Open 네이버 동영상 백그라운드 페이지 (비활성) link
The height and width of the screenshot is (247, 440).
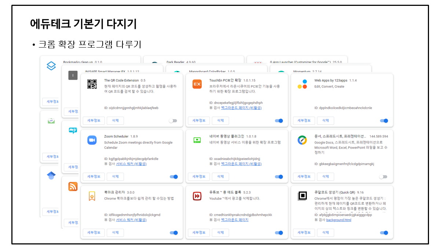[241, 164]
